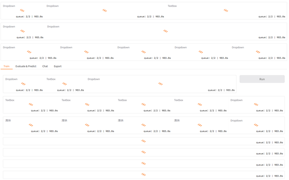Open the Dropdown next to the four 滑块 sliders
Viewport: 289px width, 180px height.
tap(257, 125)
